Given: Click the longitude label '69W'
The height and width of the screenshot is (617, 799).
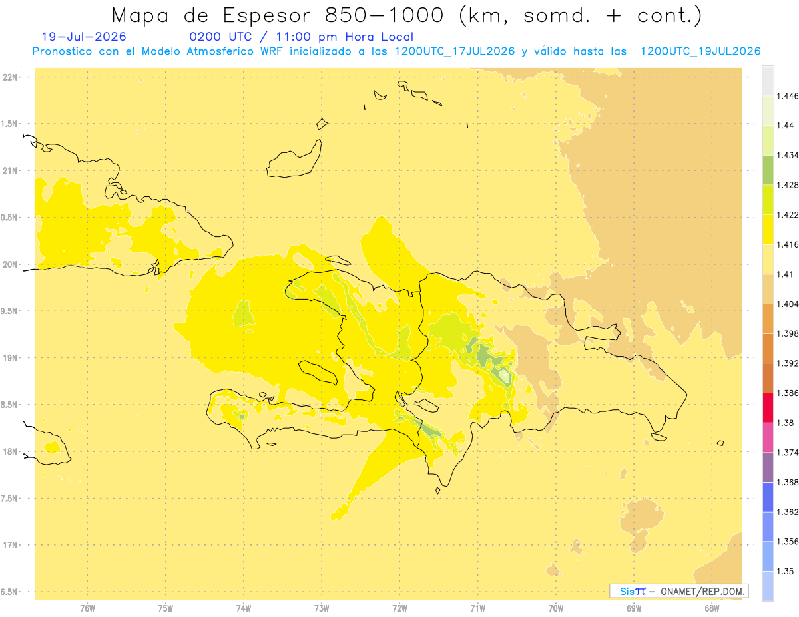Looking at the screenshot, I should click(634, 608).
